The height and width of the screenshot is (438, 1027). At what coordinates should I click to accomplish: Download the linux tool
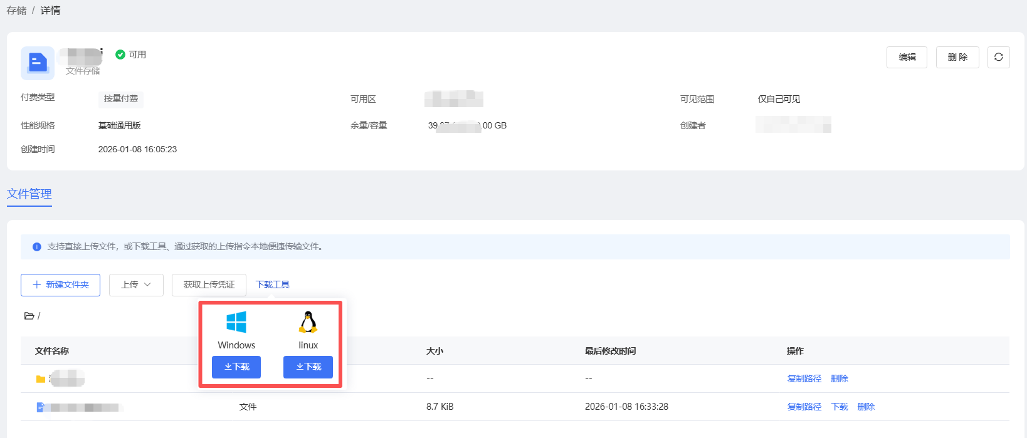point(308,367)
